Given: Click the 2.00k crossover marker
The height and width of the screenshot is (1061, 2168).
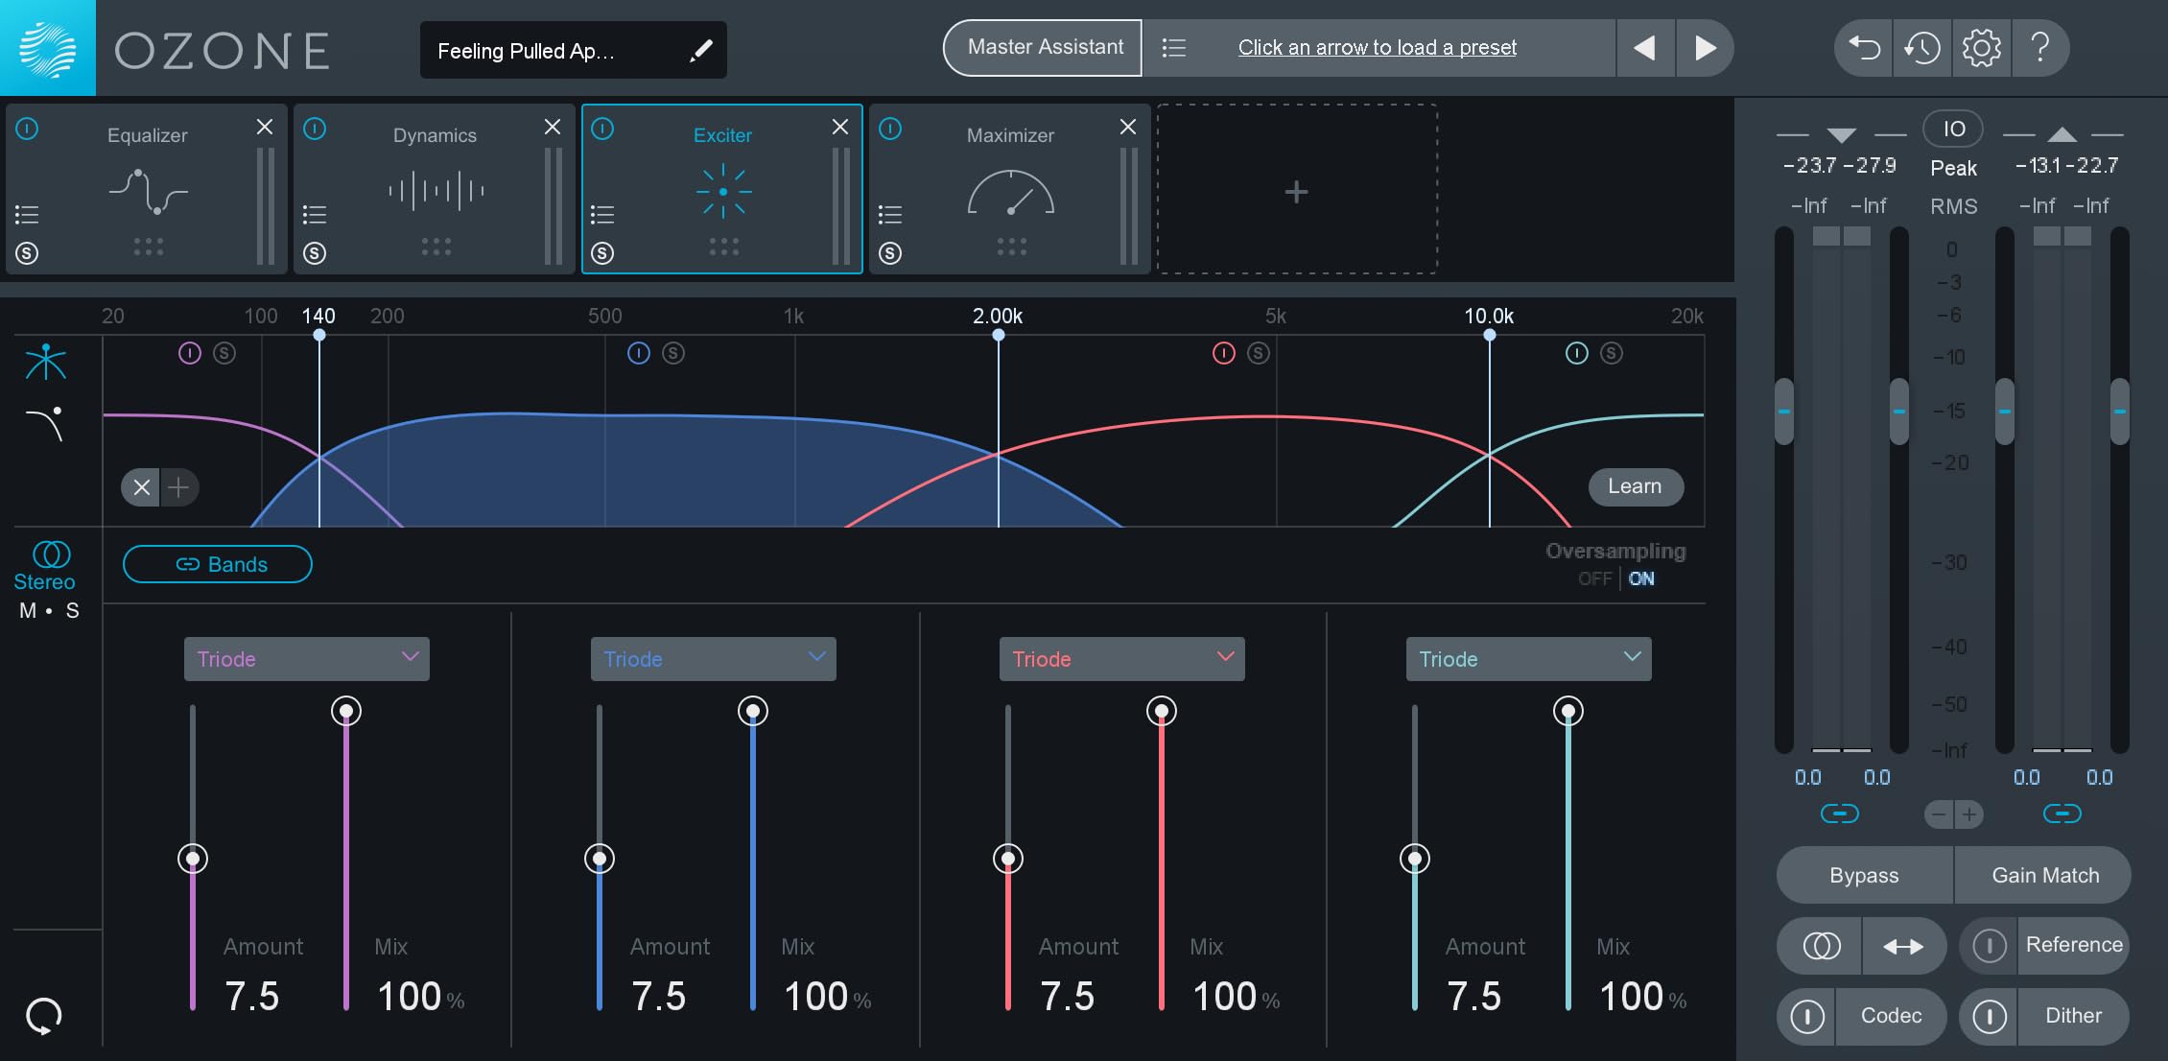Looking at the screenshot, I should tap(999, 336).
